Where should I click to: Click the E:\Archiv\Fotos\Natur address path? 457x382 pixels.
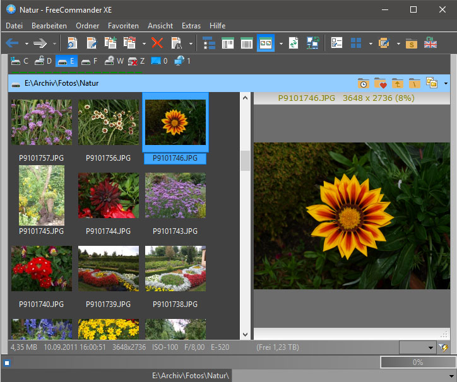61,83
